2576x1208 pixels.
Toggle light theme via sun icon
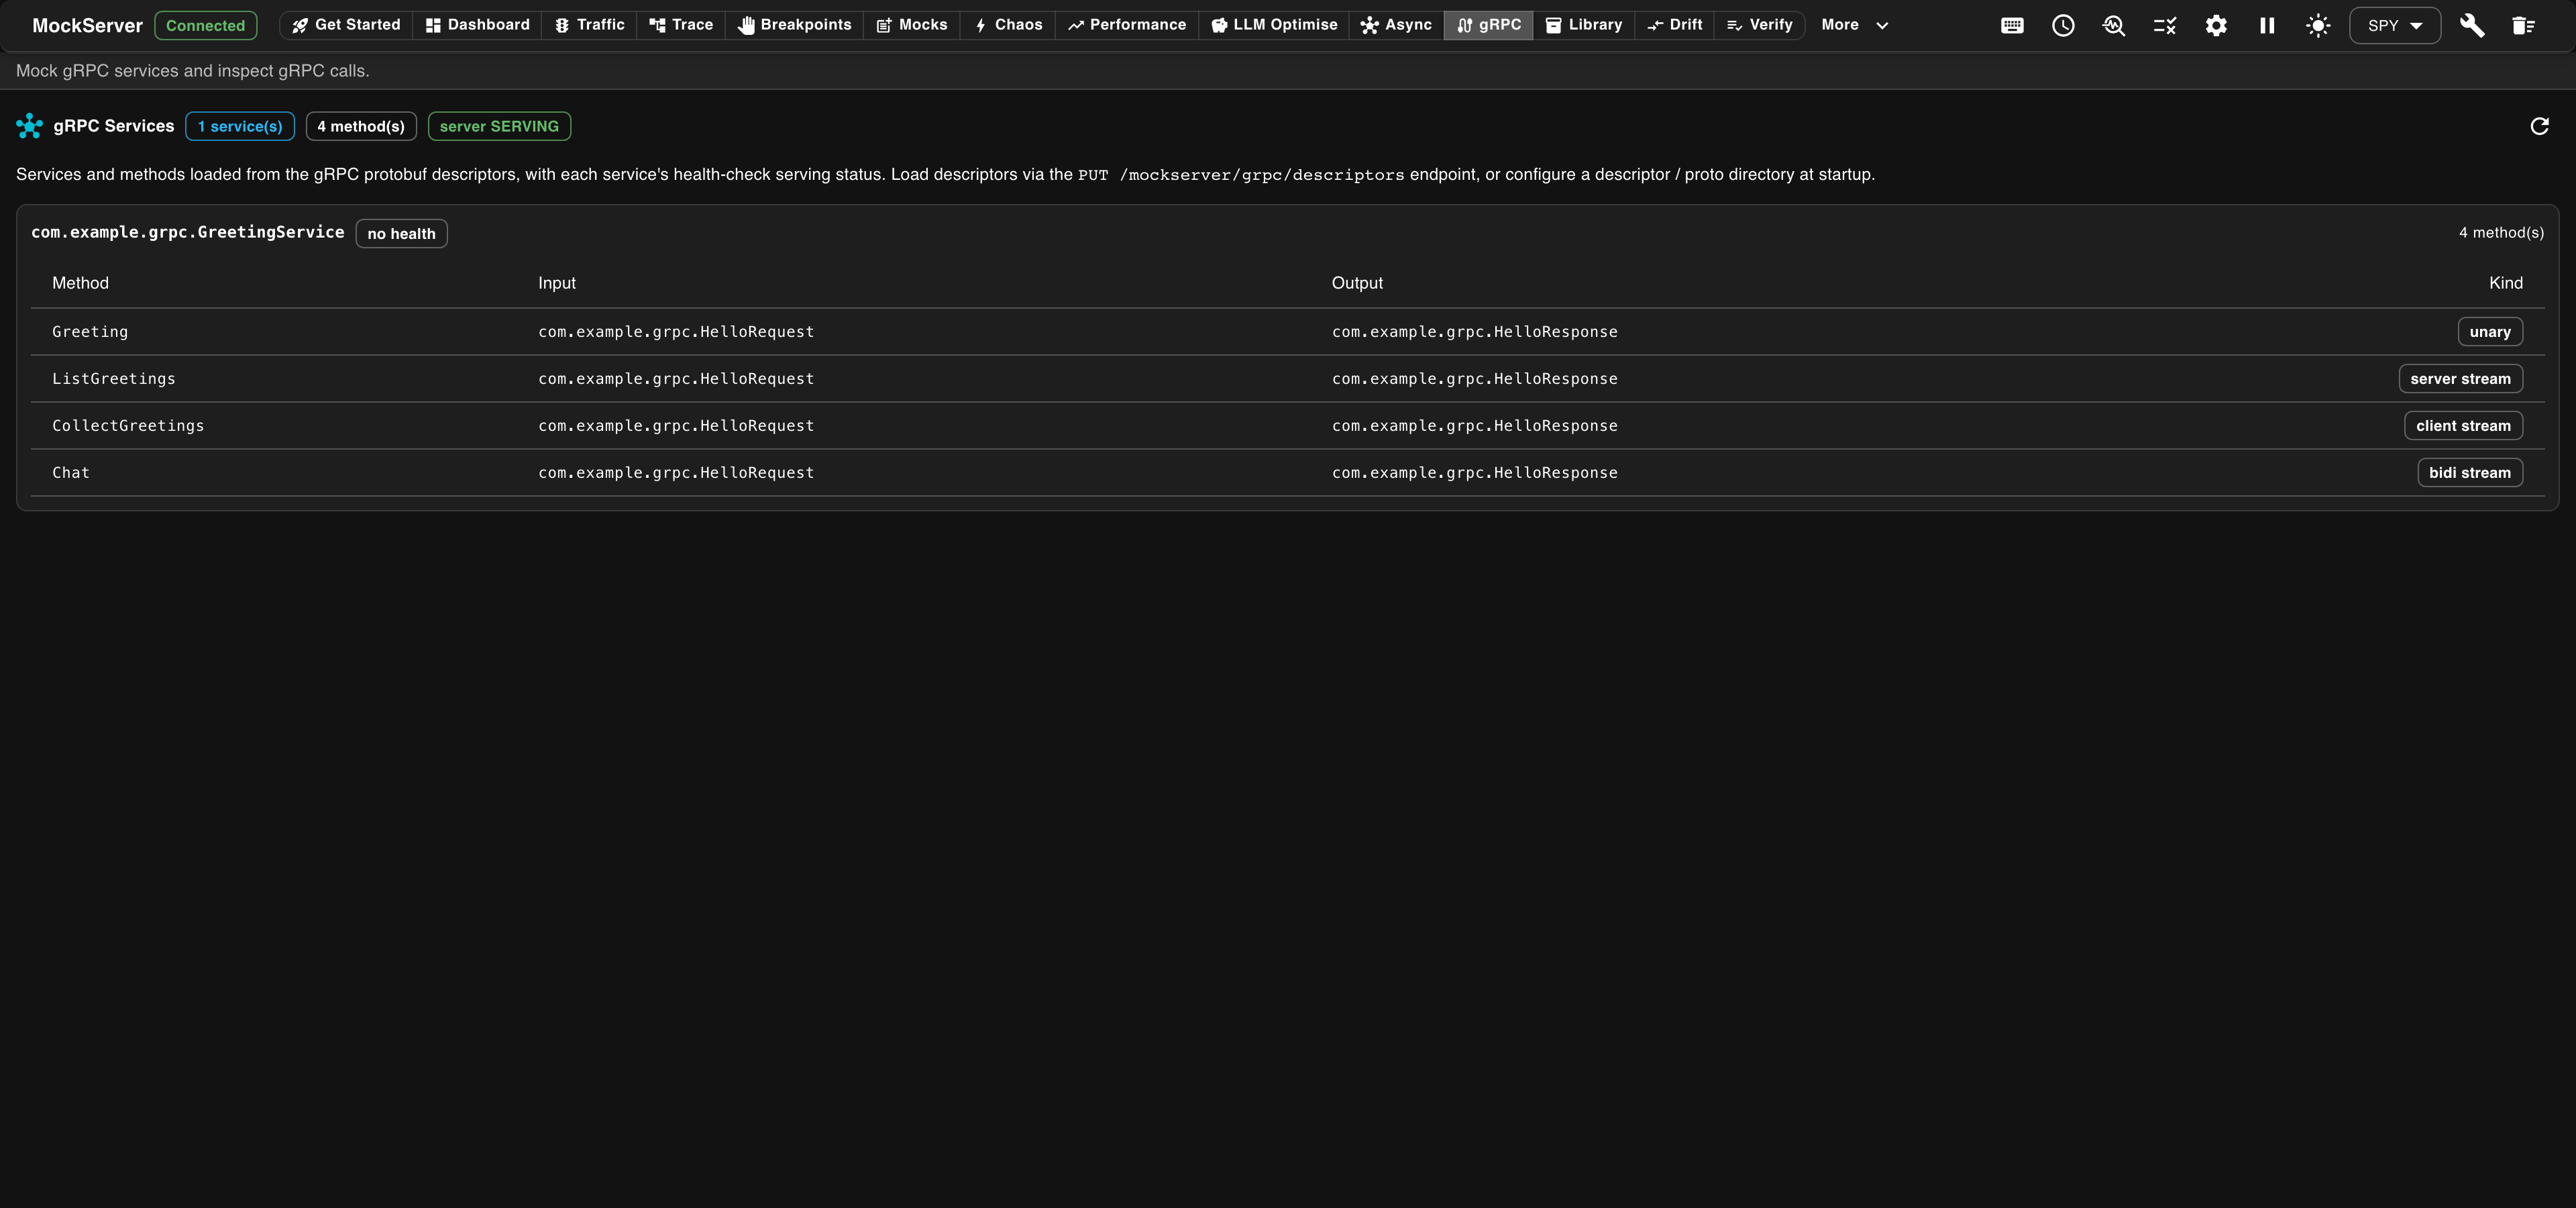tap(2318, 25)
